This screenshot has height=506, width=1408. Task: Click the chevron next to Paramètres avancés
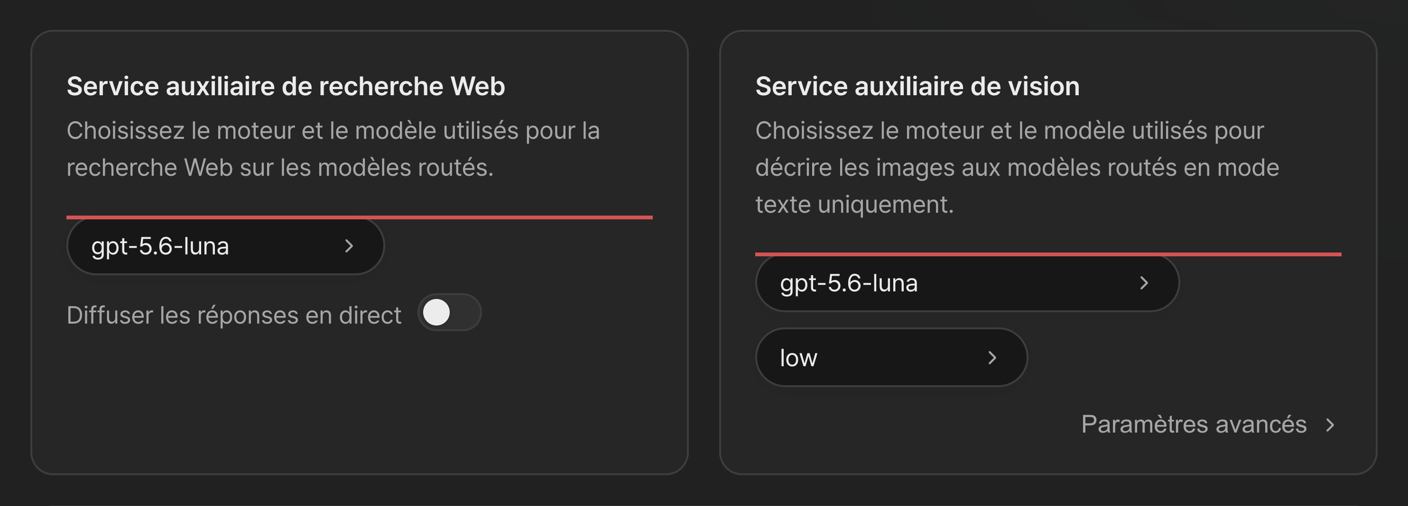(1330, 425)
